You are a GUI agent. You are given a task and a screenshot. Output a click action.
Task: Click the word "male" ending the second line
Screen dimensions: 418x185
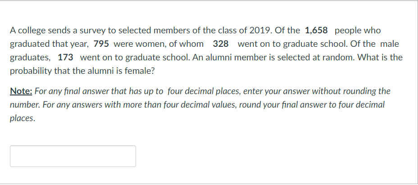pos(389,44)
